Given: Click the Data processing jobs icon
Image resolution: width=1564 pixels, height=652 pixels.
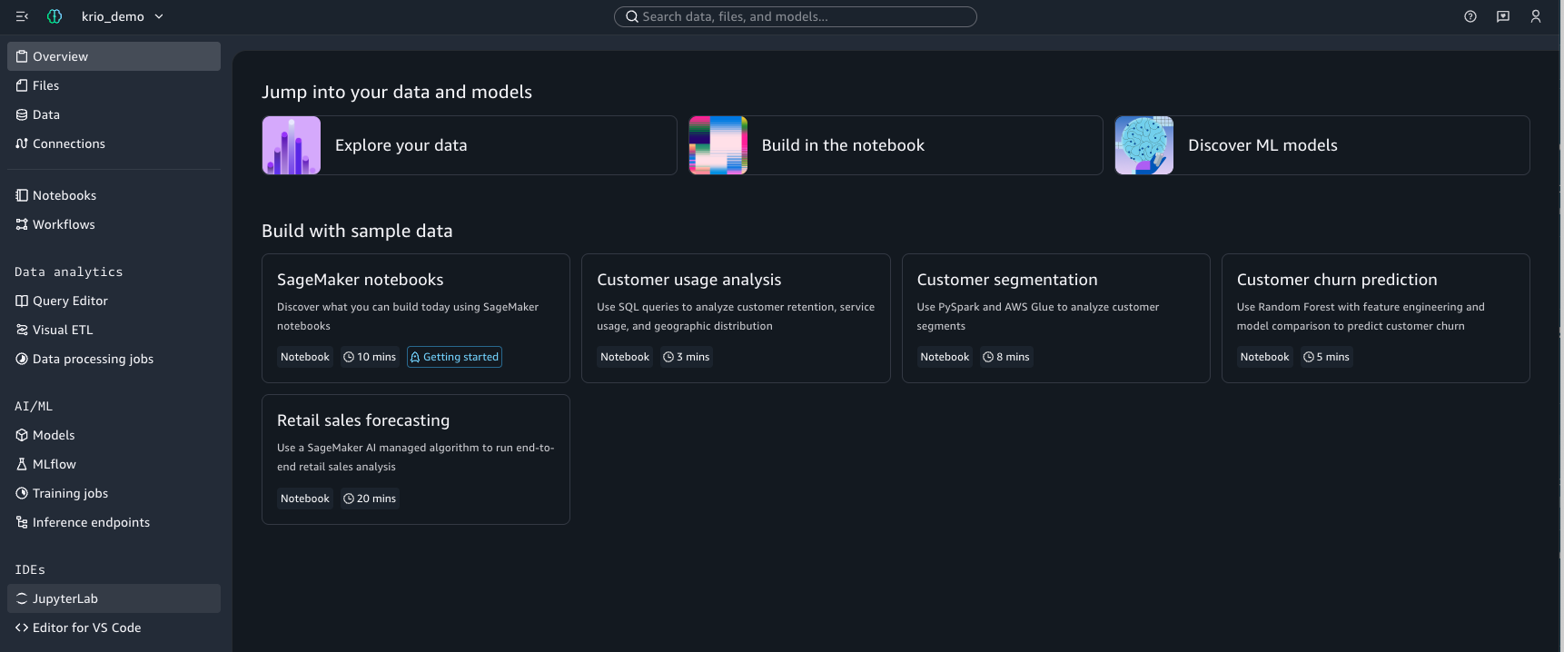Looking at the screenshot, I should click(22, 359).
